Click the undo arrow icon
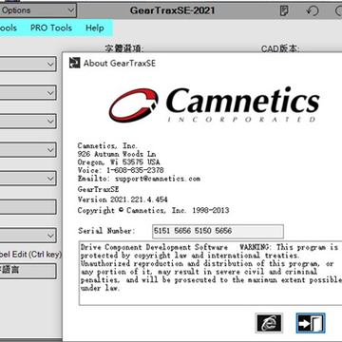This screenshot has height=342, width=342. (x=313, y=10)
